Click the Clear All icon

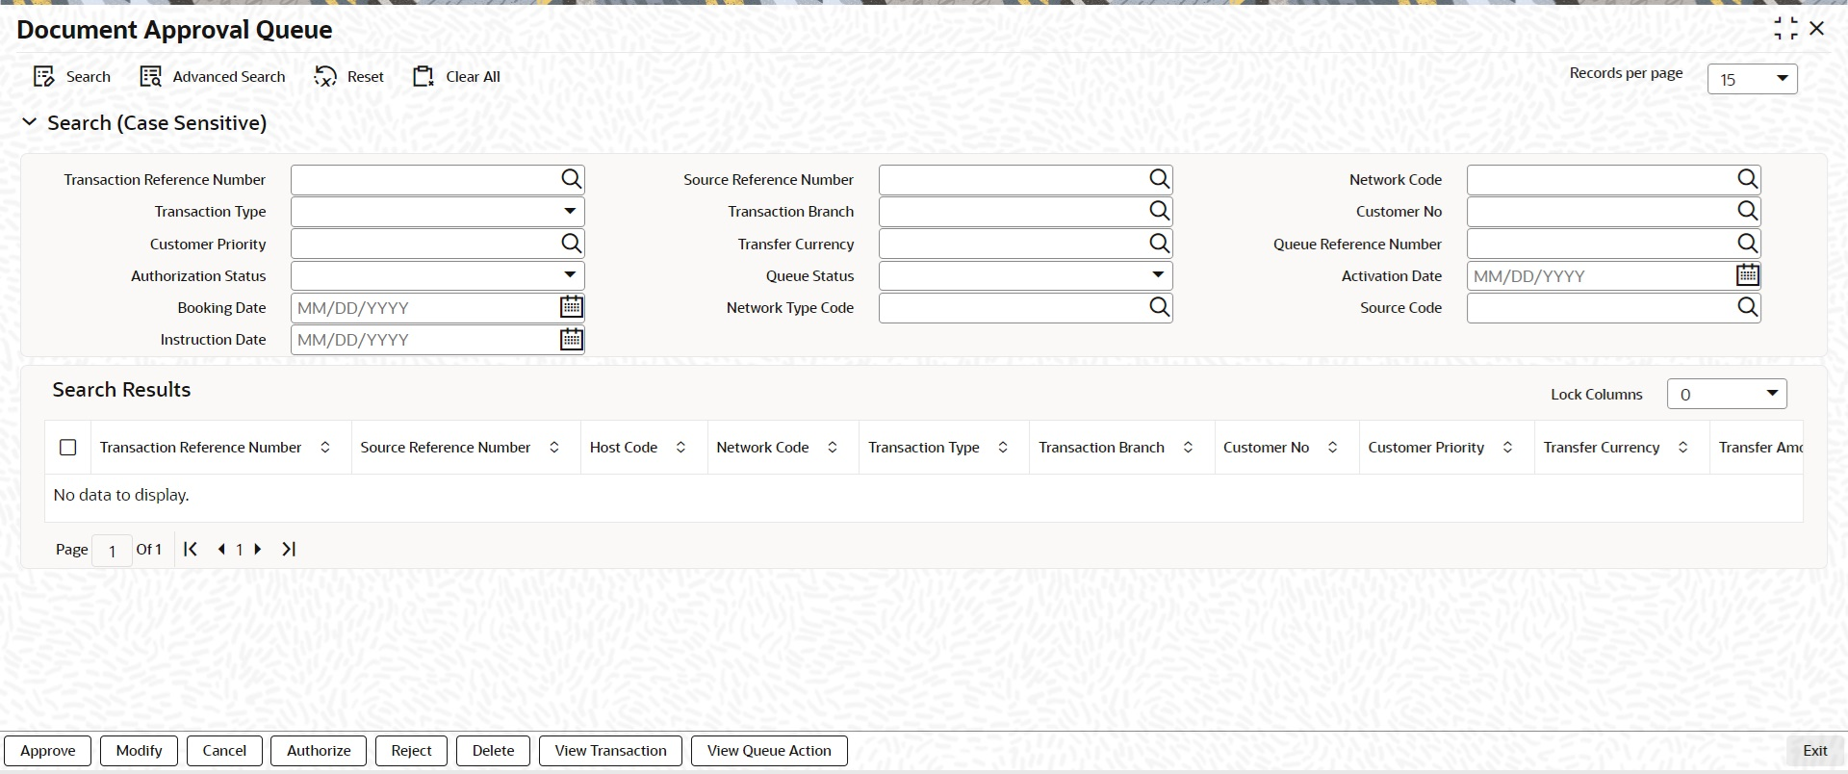coord(424,77)
